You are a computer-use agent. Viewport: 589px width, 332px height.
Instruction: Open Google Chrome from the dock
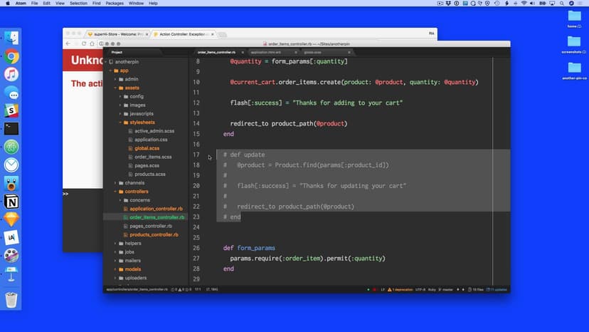[11, 57]
